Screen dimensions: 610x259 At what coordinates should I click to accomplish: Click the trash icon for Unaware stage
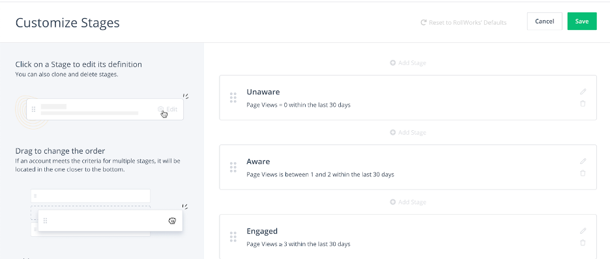pyautogui.click(x=583, y=103)
